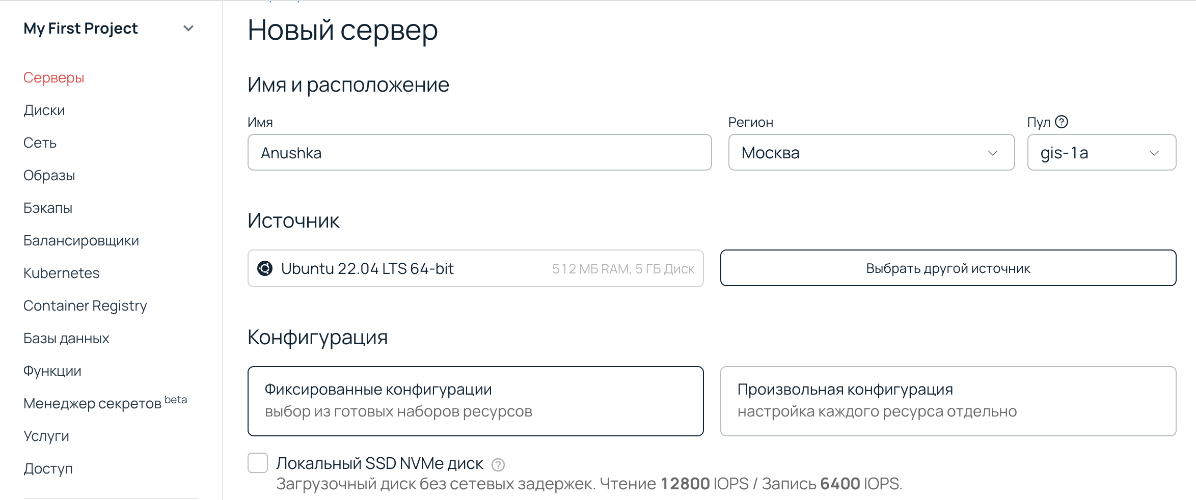Go to Kubernetes in the sidebar
This screenshot has width=1196, height=500.
[61, 273]
